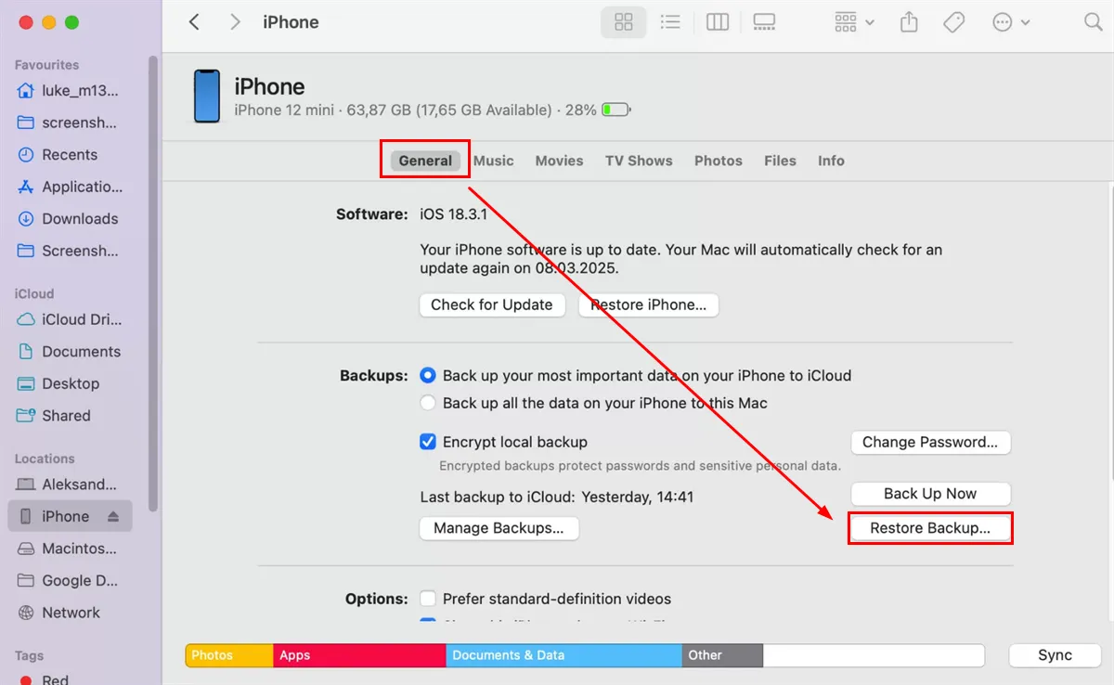Open the group-by dropdown
This screenshot has height=685, width=1114.
click(x=854, y=22)
